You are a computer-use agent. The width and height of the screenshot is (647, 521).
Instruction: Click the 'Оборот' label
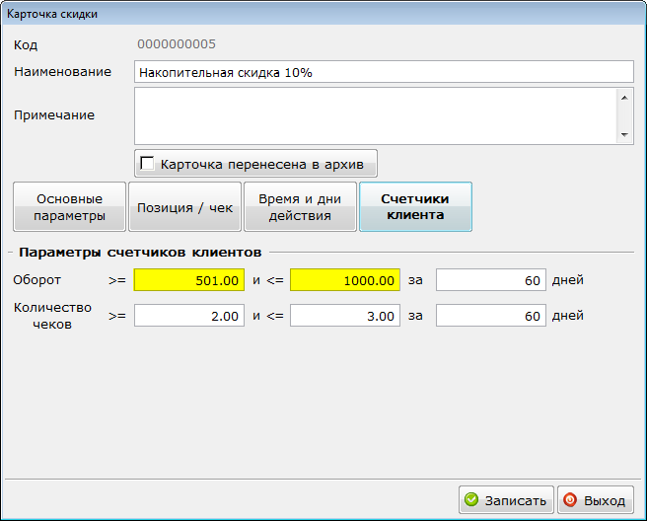coord(36,280)
